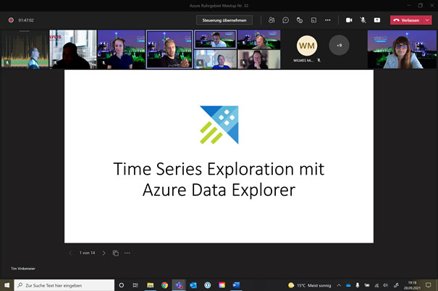The width and height of the screenshot is (438, 291).
Task: Click the shared presentation slide
Action: point(219,157)
